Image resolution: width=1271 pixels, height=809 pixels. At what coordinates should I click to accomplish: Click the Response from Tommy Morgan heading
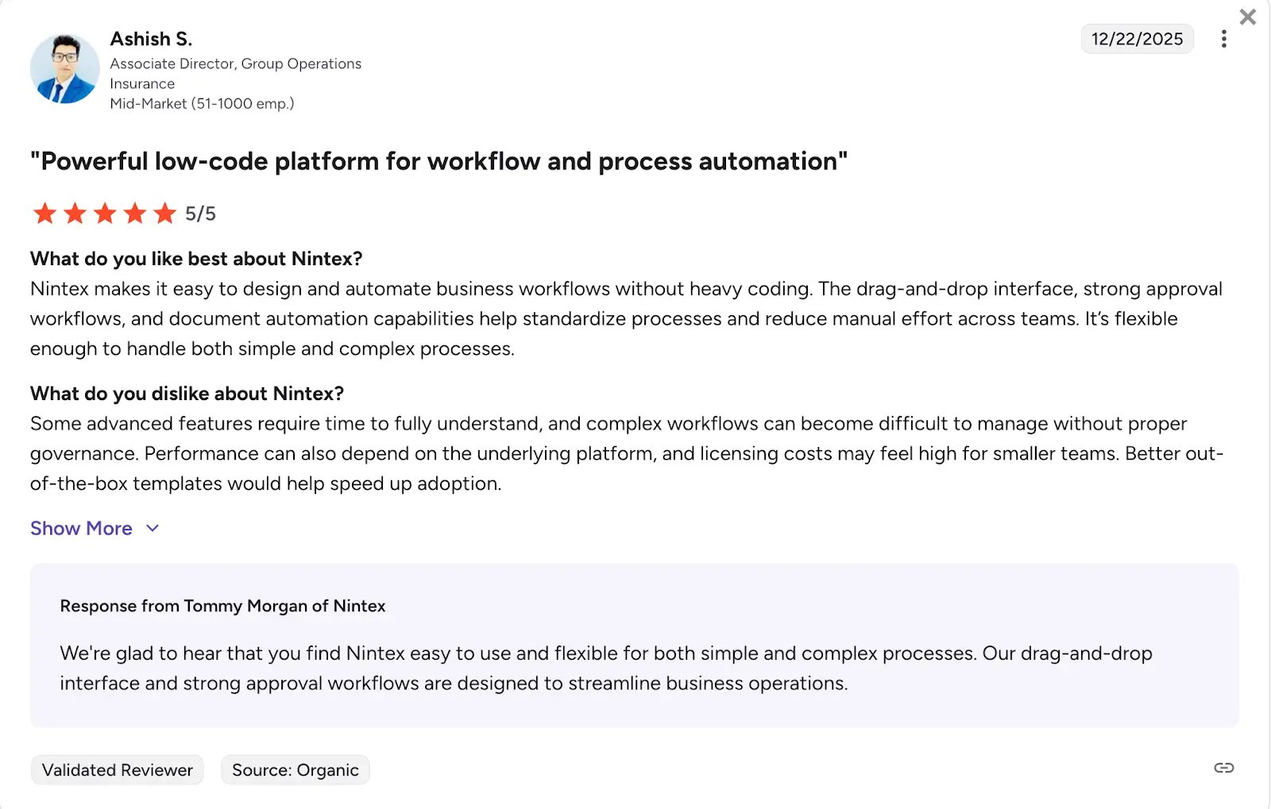point(222,606)
